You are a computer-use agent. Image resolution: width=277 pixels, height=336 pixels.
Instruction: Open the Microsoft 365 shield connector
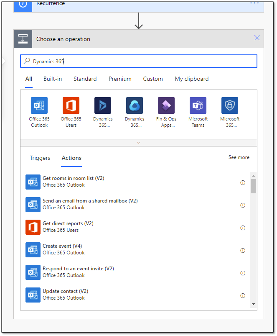tap(230, 105)
